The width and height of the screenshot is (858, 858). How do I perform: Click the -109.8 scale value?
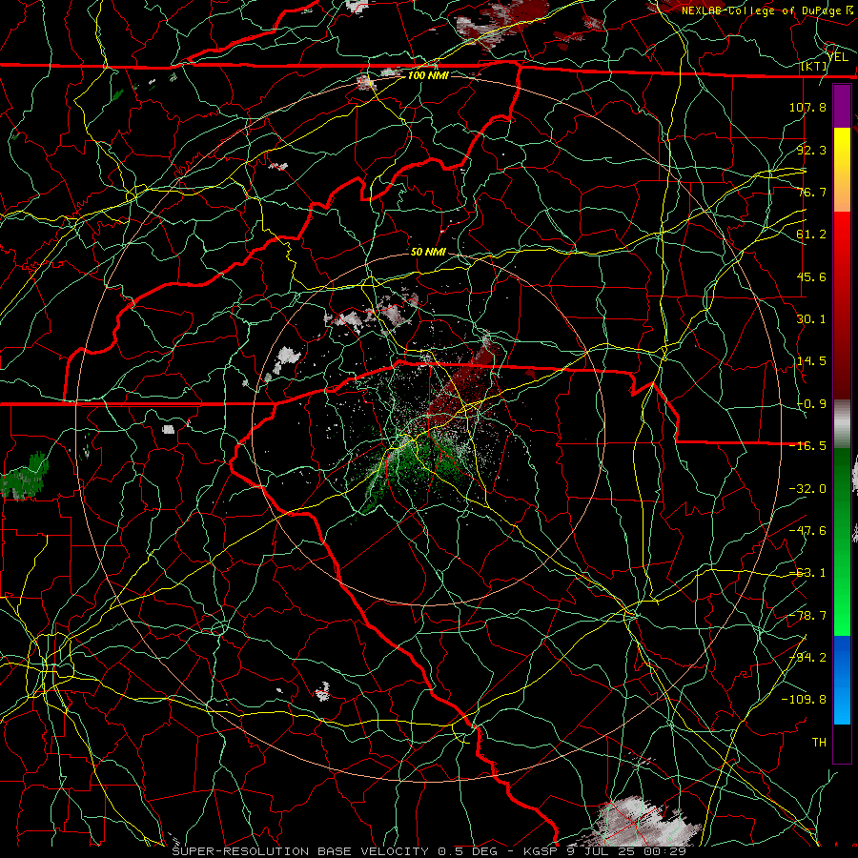pos(804,700)
